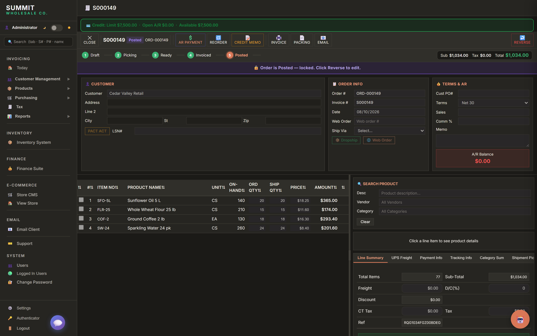Click the Authenticator key icon
Screen dimensions: 537x336
tap(10, 318)
